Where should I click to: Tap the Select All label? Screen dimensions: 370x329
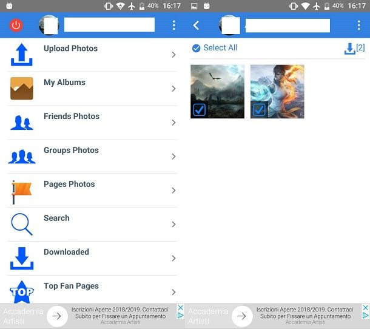(x=220, y=48)
